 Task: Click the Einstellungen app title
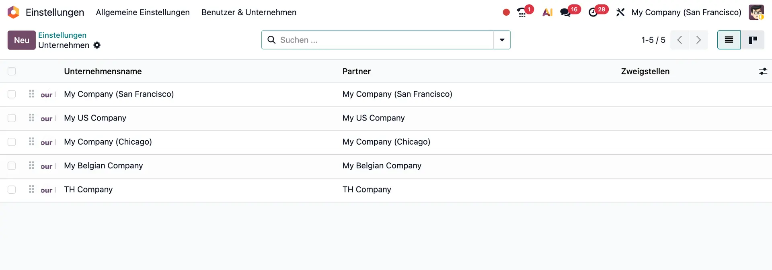click(55, 12)
